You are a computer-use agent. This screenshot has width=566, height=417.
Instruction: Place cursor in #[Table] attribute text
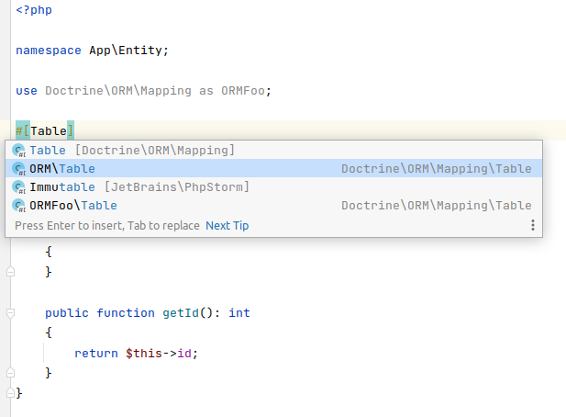tap(45, 130)
